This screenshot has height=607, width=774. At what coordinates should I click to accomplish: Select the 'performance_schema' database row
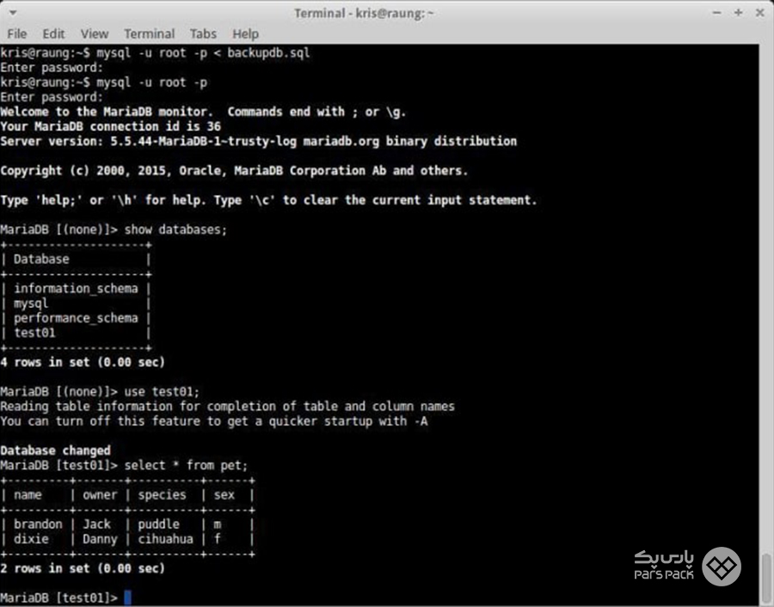[x=76, y=318]
